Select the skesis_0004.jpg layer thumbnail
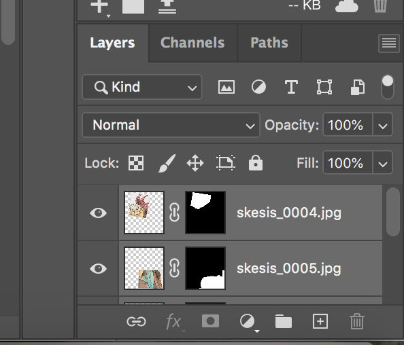404x345 pixels. click(x=144, y=213)
